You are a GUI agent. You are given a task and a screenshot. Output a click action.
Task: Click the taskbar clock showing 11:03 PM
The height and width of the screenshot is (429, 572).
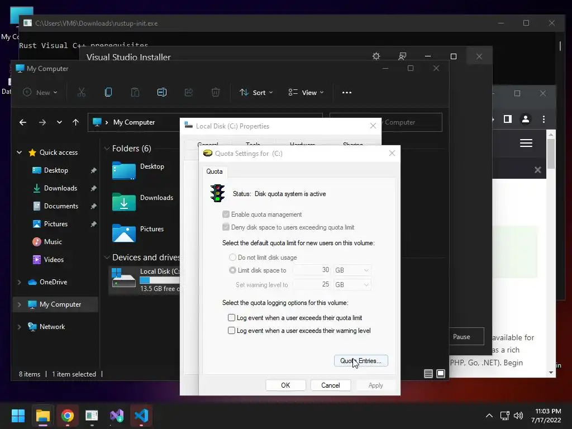click(546, 416)
